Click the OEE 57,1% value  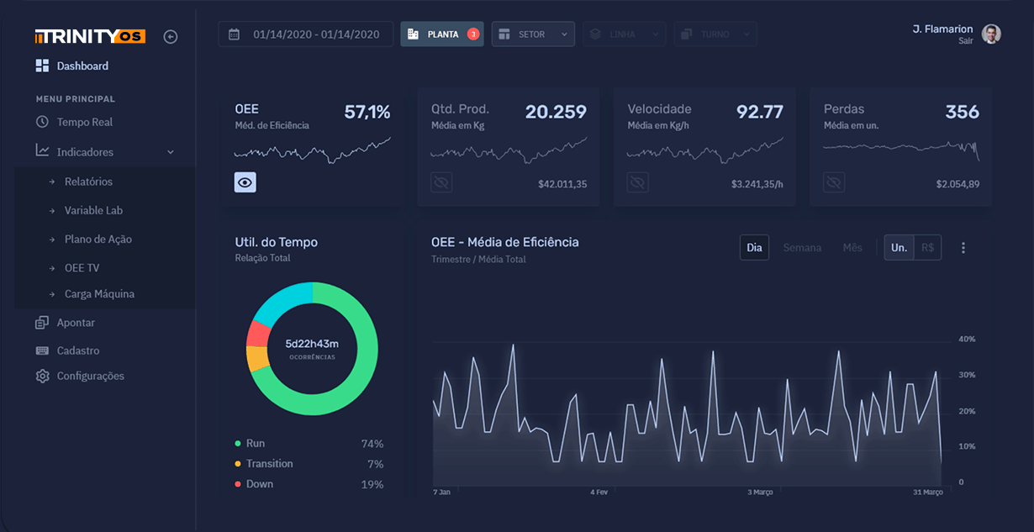(x=367, y=112)
